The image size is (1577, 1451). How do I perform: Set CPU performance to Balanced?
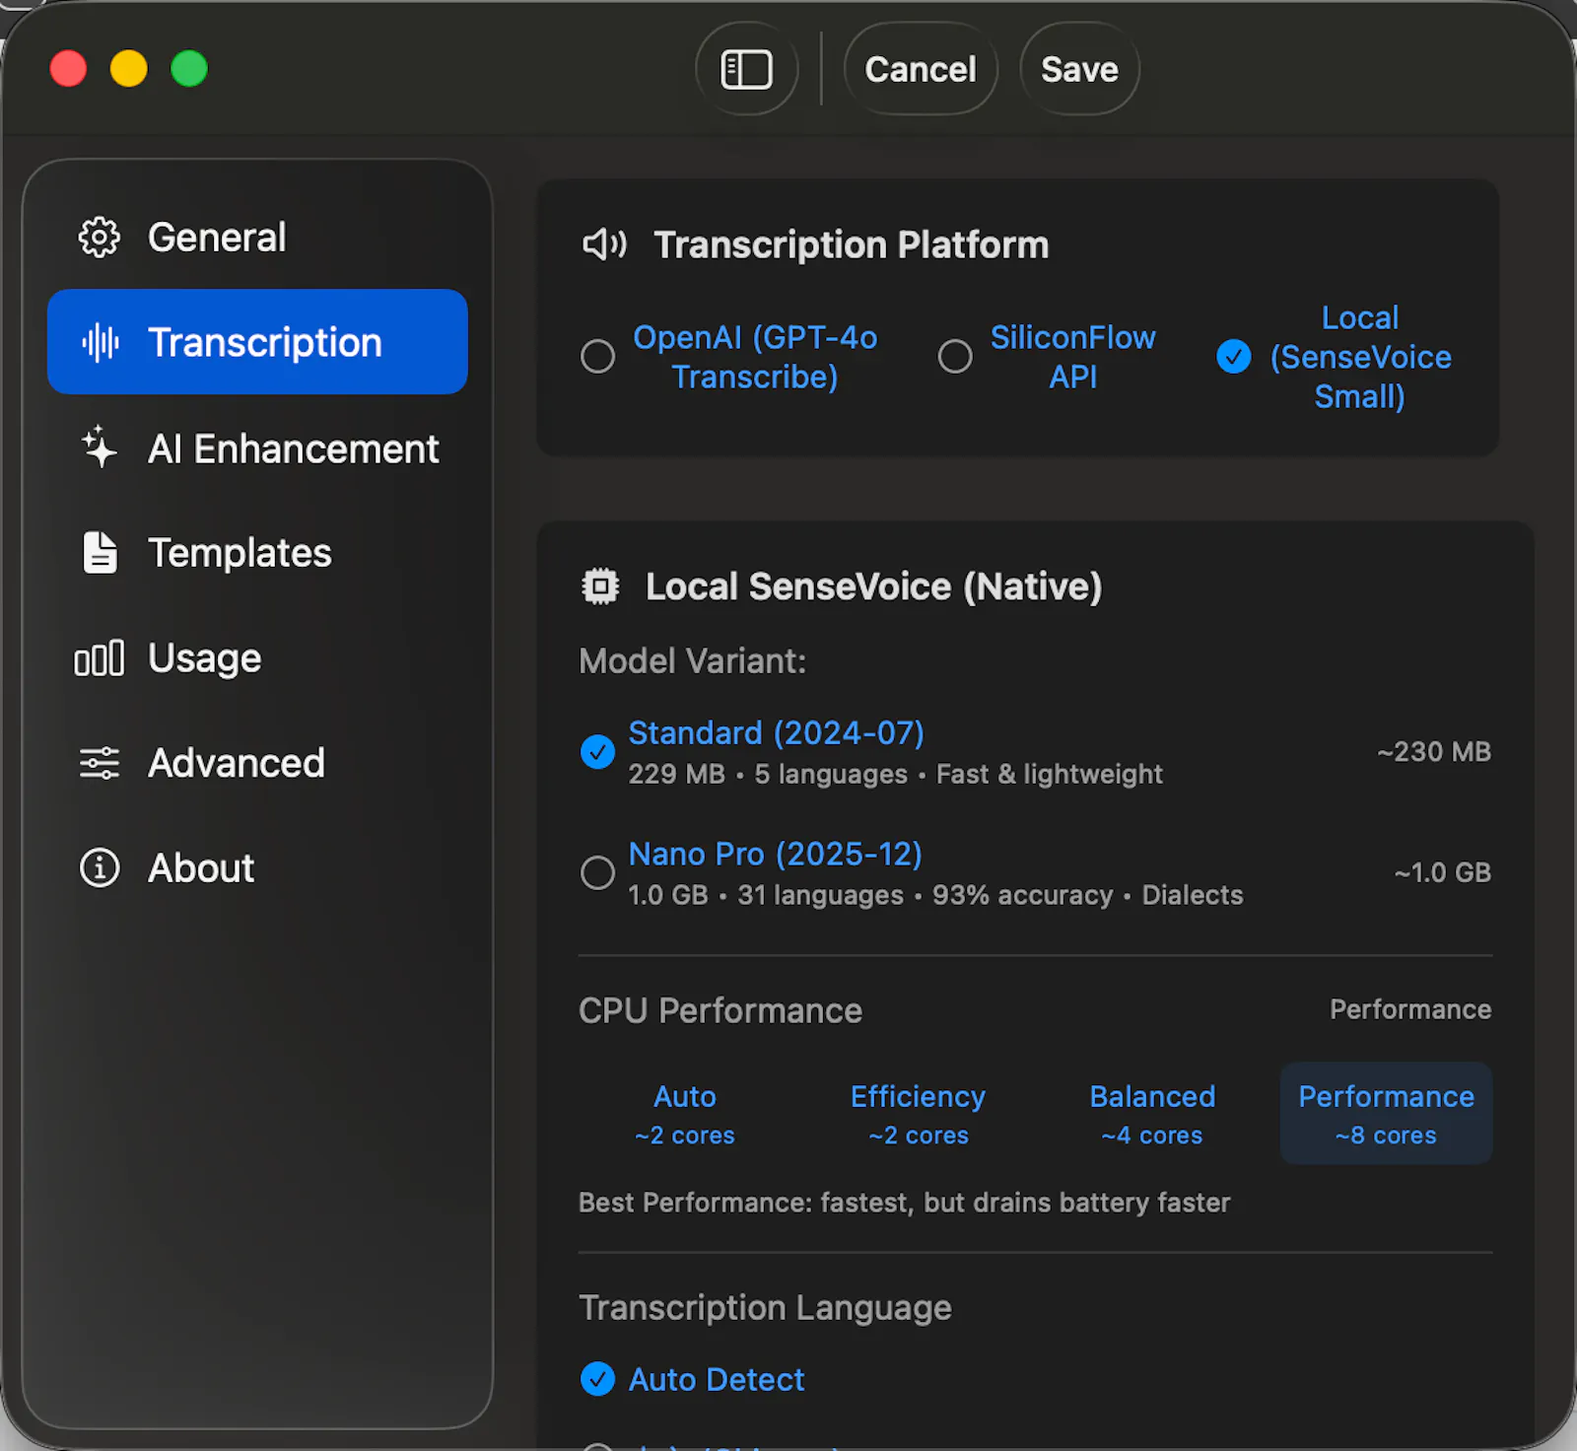point(1152,1114)
